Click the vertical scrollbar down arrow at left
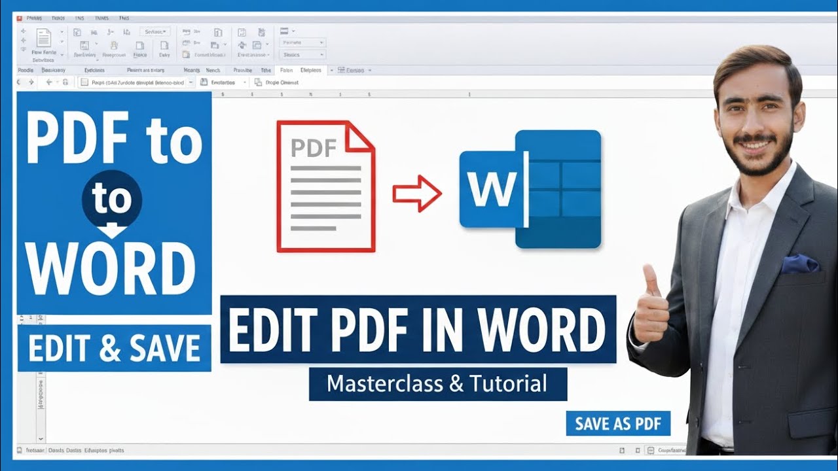The image size is (838, 471). coord(41,440)
